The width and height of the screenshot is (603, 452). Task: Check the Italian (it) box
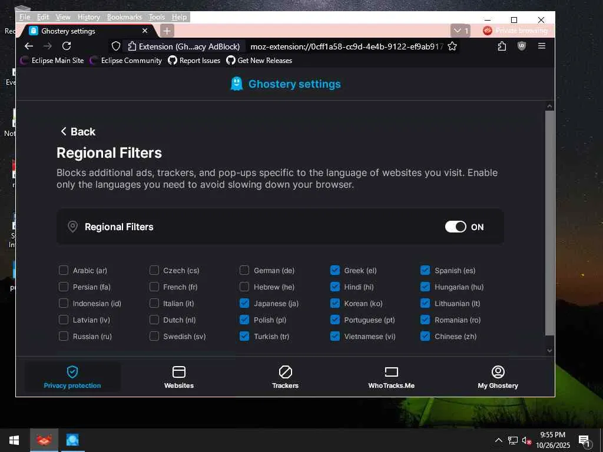[x=154, y=303]
